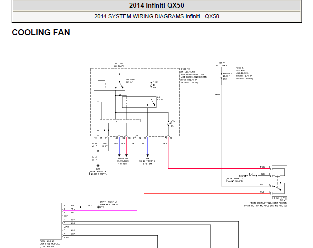Click the 'RED' label at cooling fan relay pin 5

point(262,192)
